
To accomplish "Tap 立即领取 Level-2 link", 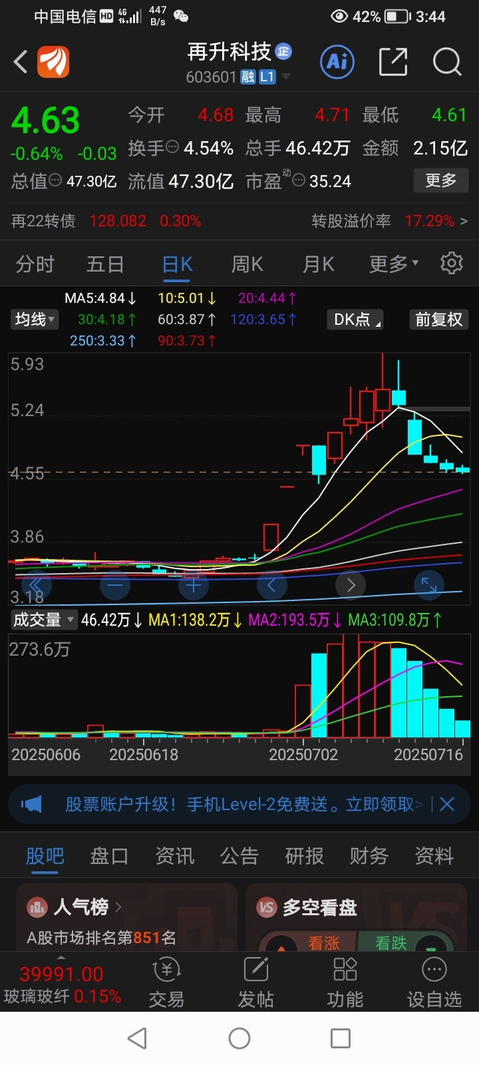I will click(380, 804).
